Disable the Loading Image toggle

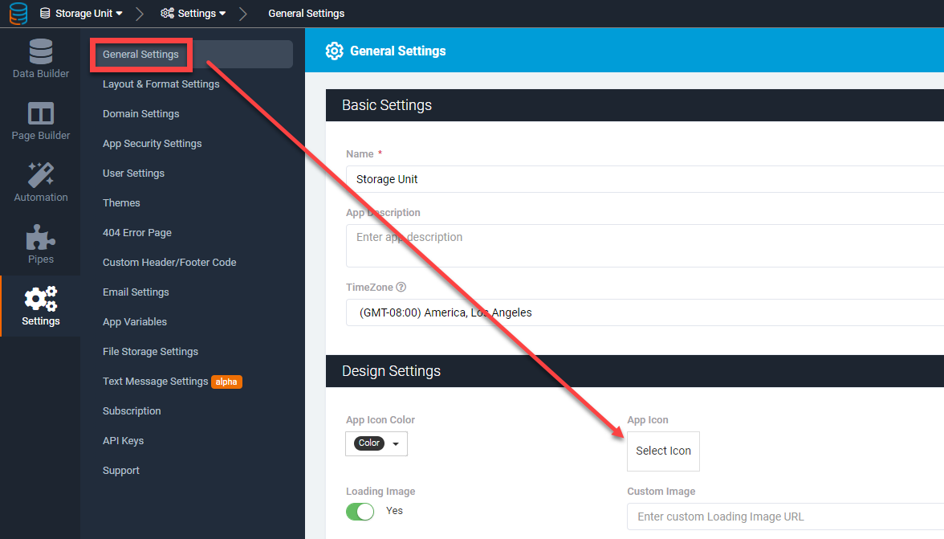pyautogui.click(x=360, y=511)
